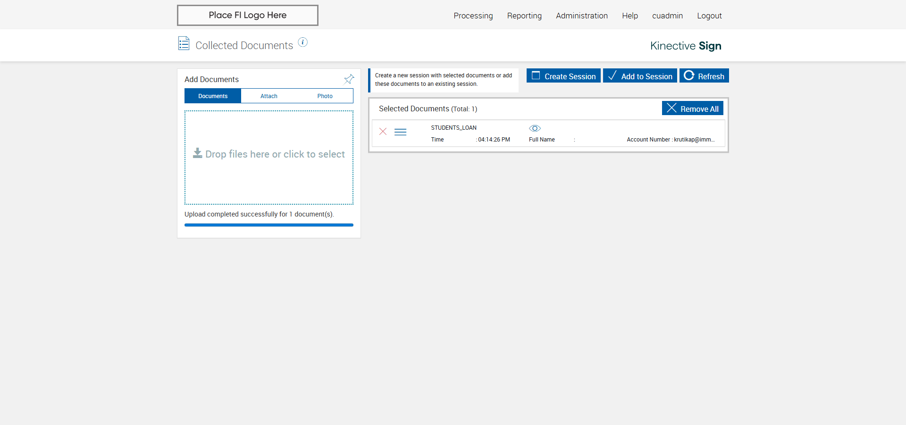The image size is (906, 425).
Task: Switch to the Photo tab
Action: [x=325, y=96]
